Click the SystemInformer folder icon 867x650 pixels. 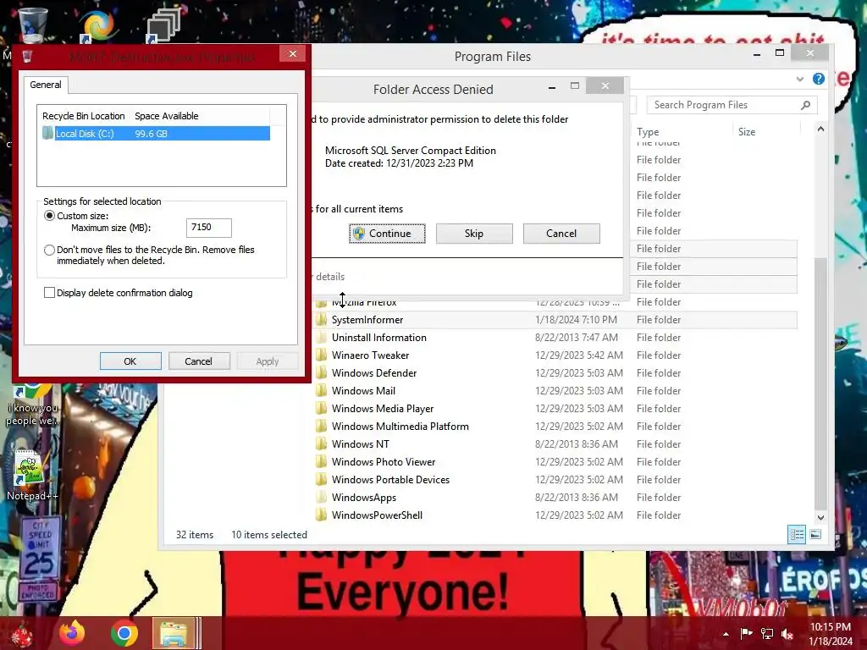(321, 319)
